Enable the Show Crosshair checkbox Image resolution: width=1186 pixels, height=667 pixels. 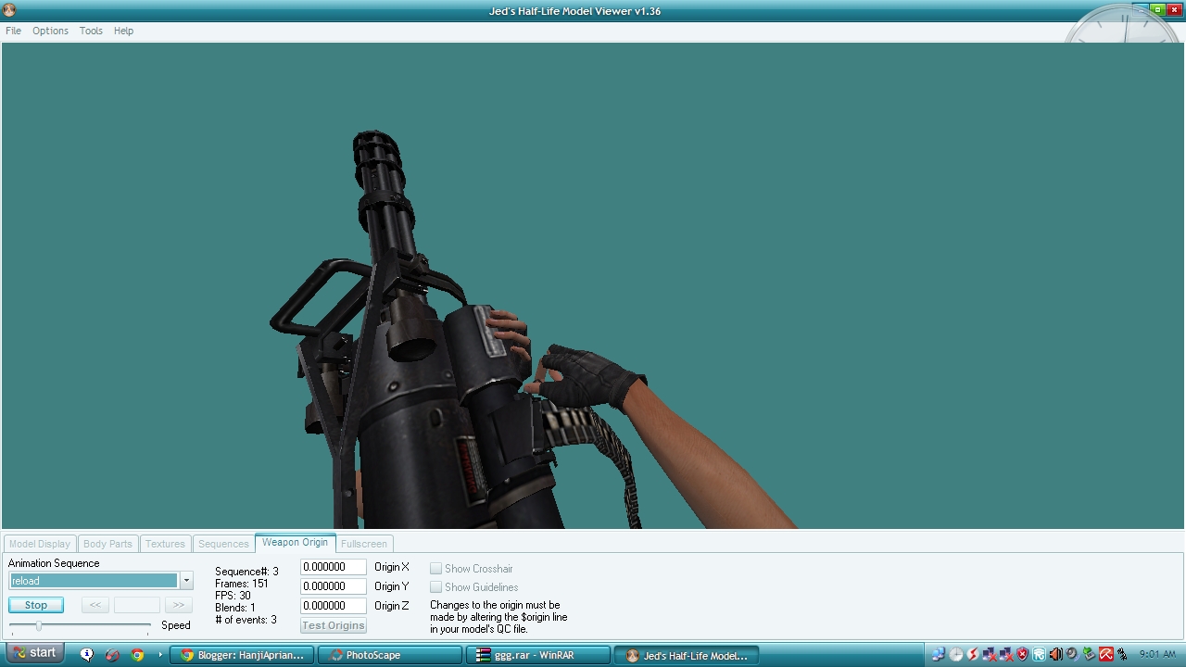click(x=435, y=569)
